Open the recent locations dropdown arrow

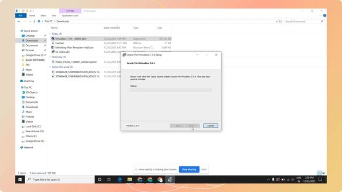[x=30, y=21]
